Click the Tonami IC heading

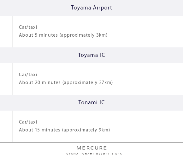coord(91,102)
